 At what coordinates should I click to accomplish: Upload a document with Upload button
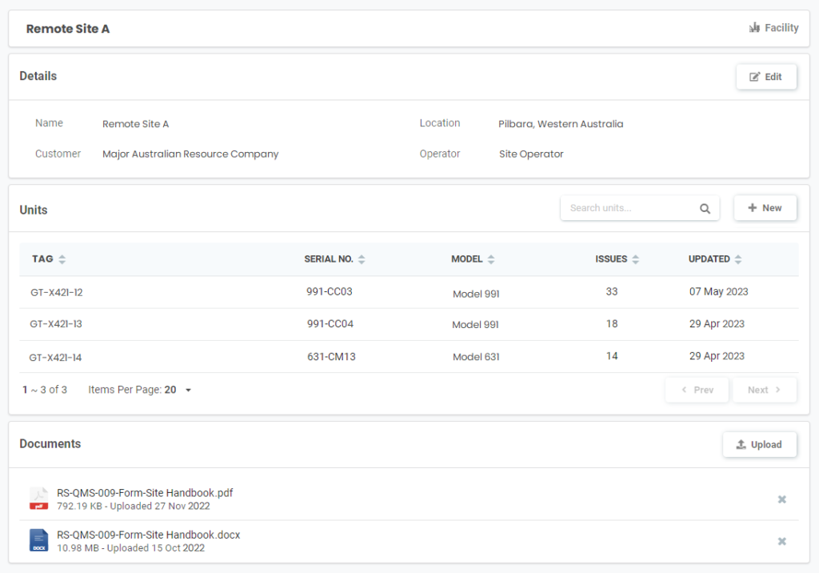759,444
